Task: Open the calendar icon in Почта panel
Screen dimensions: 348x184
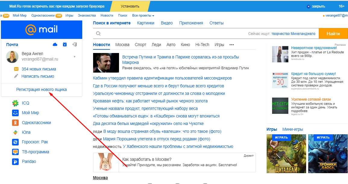Action: tap(65, 45)
